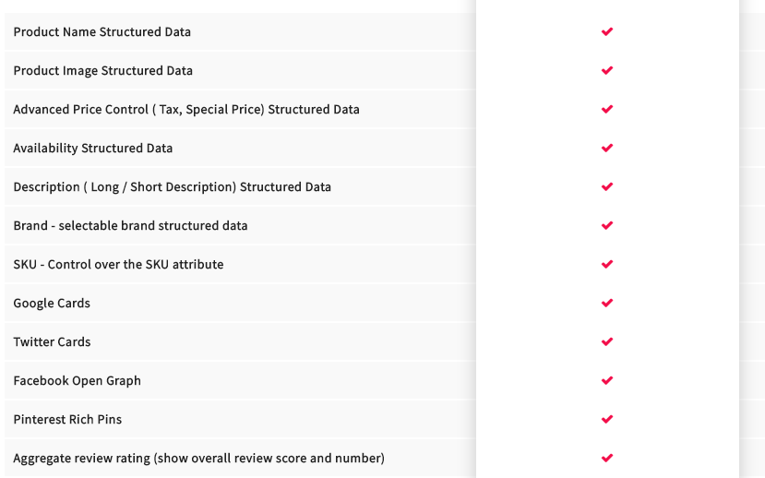Click the Availability Structured Data label

tap(92, 149)
